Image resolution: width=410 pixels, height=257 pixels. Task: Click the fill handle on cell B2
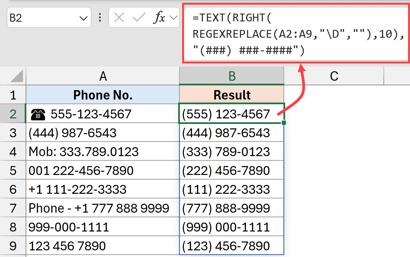(283, 123)
